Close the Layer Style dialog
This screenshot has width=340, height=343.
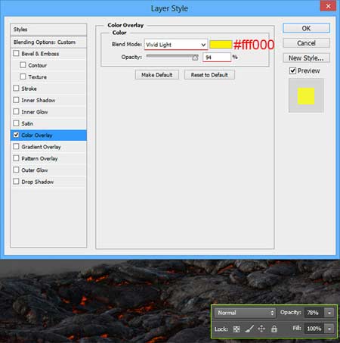tap(328, 6)
